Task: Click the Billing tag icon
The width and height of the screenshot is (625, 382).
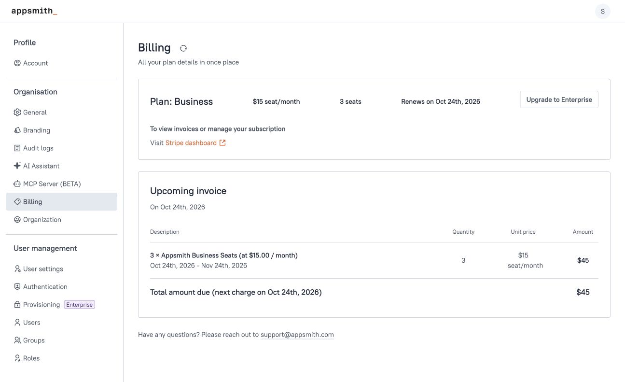Action: click(x=17, y=202)
